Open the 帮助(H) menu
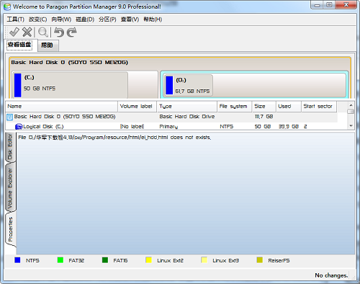Image resolution: width=360 pixels, height=284 pixels. pyautogui.click(x=153, y=19)
